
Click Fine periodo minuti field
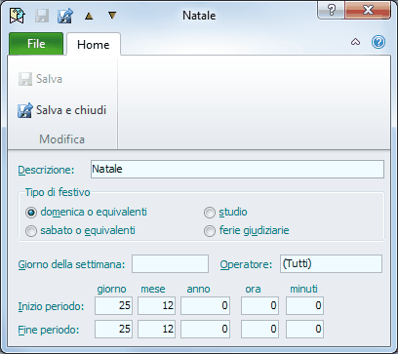tap(304, 329)
